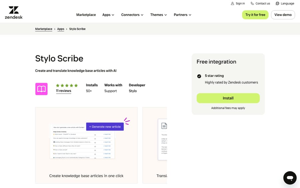This screenshot has height=188, width=300.
Task: Click the Generate new article button in screenshot
Action: tap(105, 127)
